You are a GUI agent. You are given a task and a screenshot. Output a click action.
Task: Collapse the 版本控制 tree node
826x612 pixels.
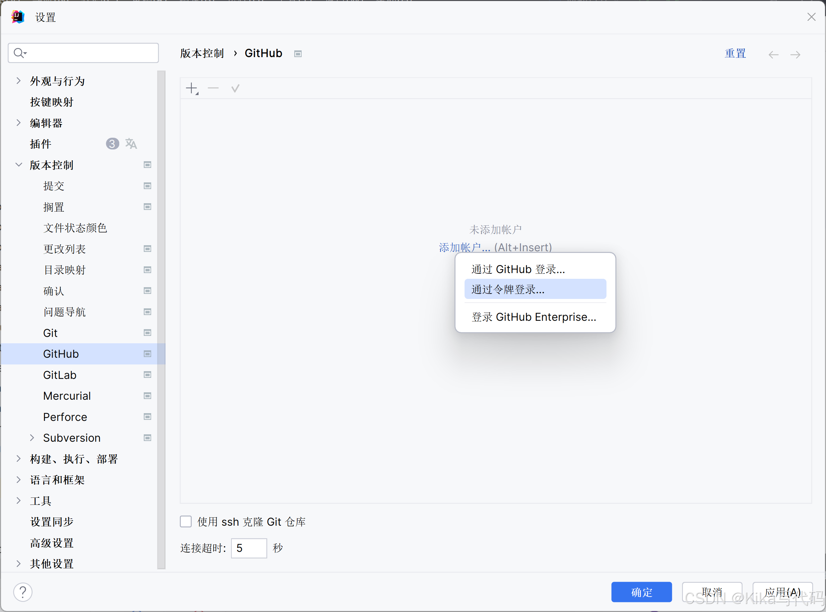coord(18,165)
